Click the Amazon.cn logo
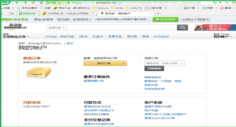Viewport: 236px width, 127px height. coord(15,27)
